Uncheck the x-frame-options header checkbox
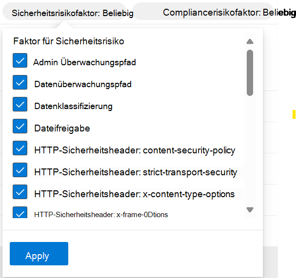This screenshot has width=296, height=278. 20,213
